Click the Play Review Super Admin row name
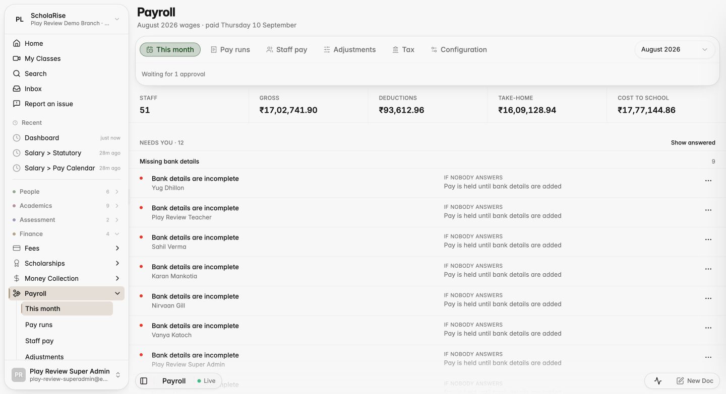726x394 pixels. [188, 364]
